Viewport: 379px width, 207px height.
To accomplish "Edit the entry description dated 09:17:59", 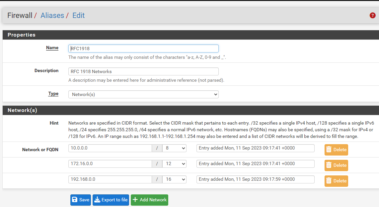I will pos(255,179).
